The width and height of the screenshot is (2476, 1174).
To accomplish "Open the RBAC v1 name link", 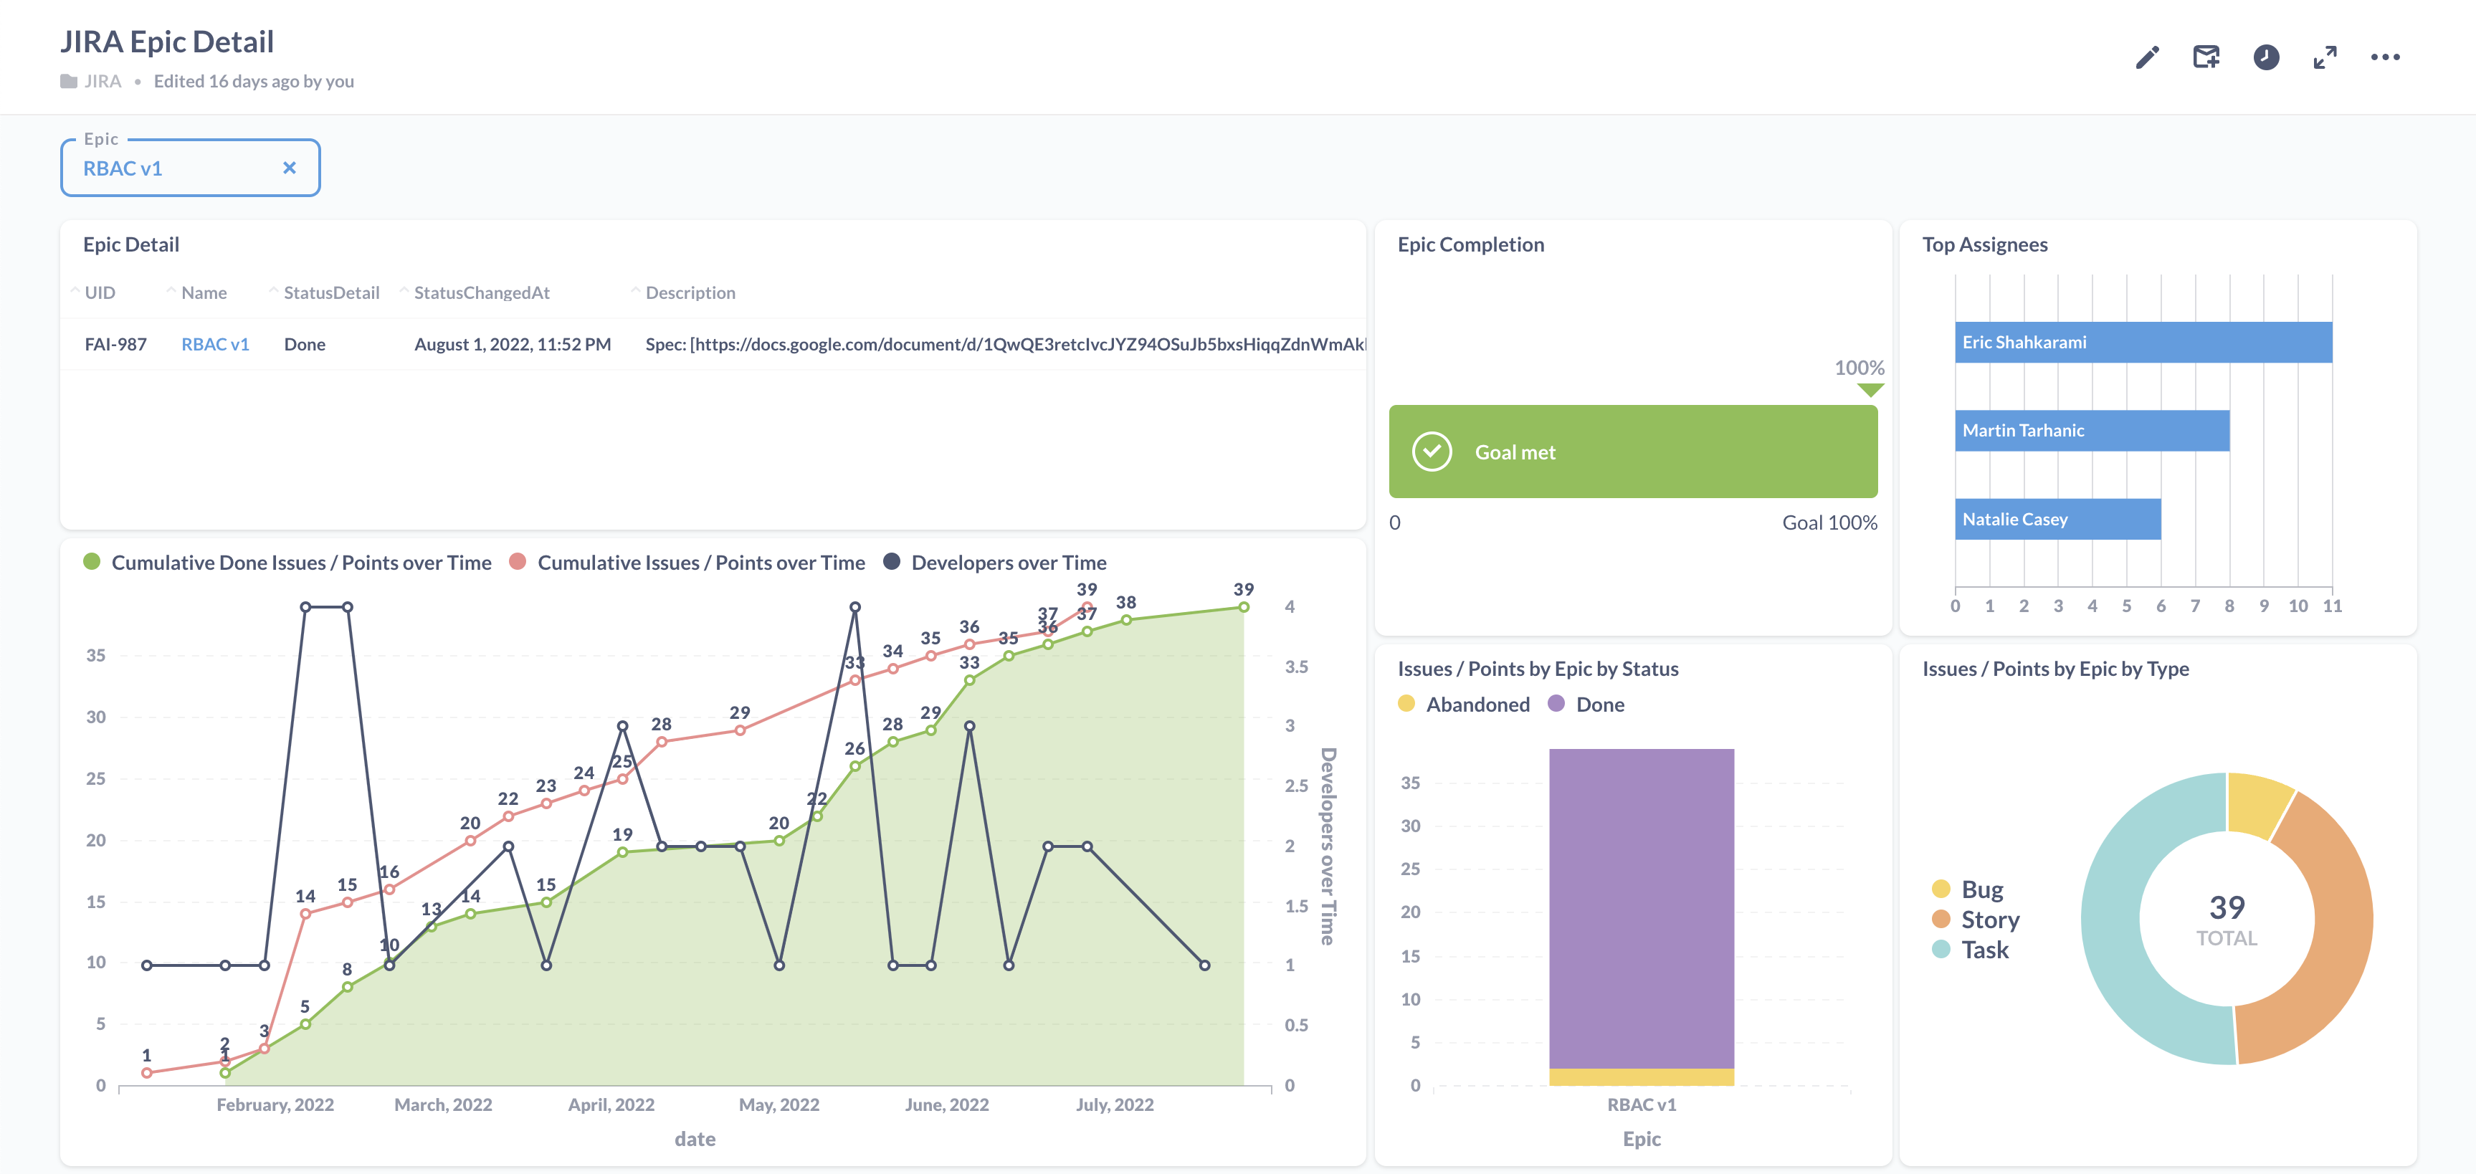I will (x=215, y=344).
